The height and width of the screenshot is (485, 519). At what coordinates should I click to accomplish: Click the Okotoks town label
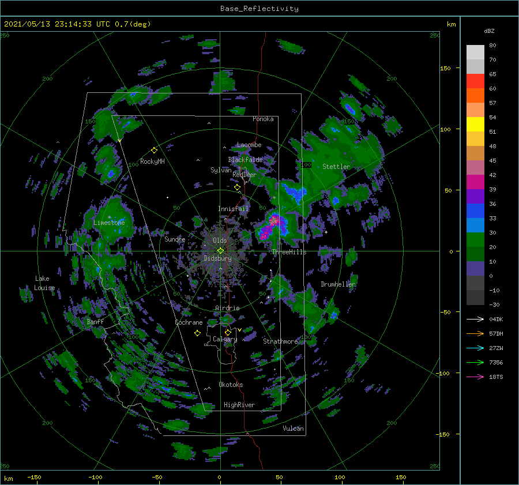click(231, 385)
